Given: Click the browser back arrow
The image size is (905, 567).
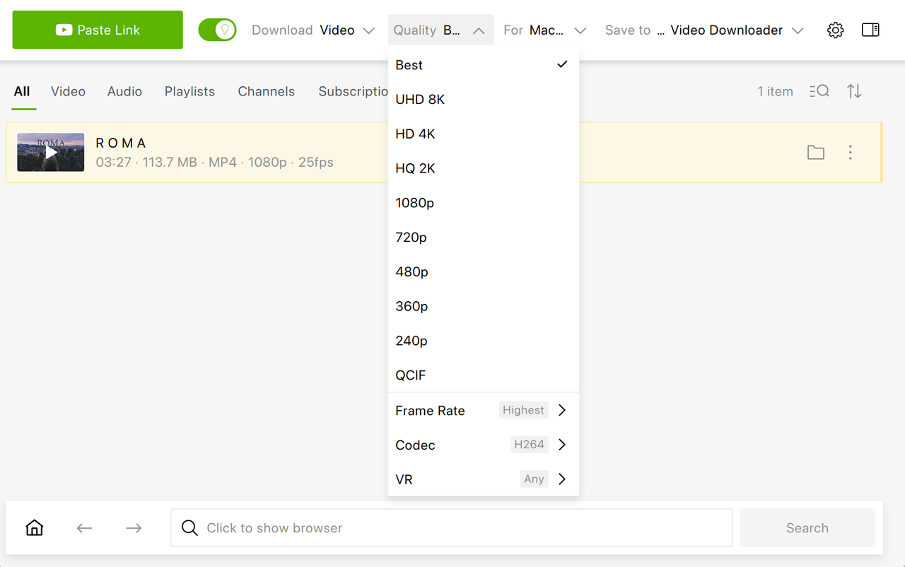Looking at the screenshot, I should click(x=84, y=528).
